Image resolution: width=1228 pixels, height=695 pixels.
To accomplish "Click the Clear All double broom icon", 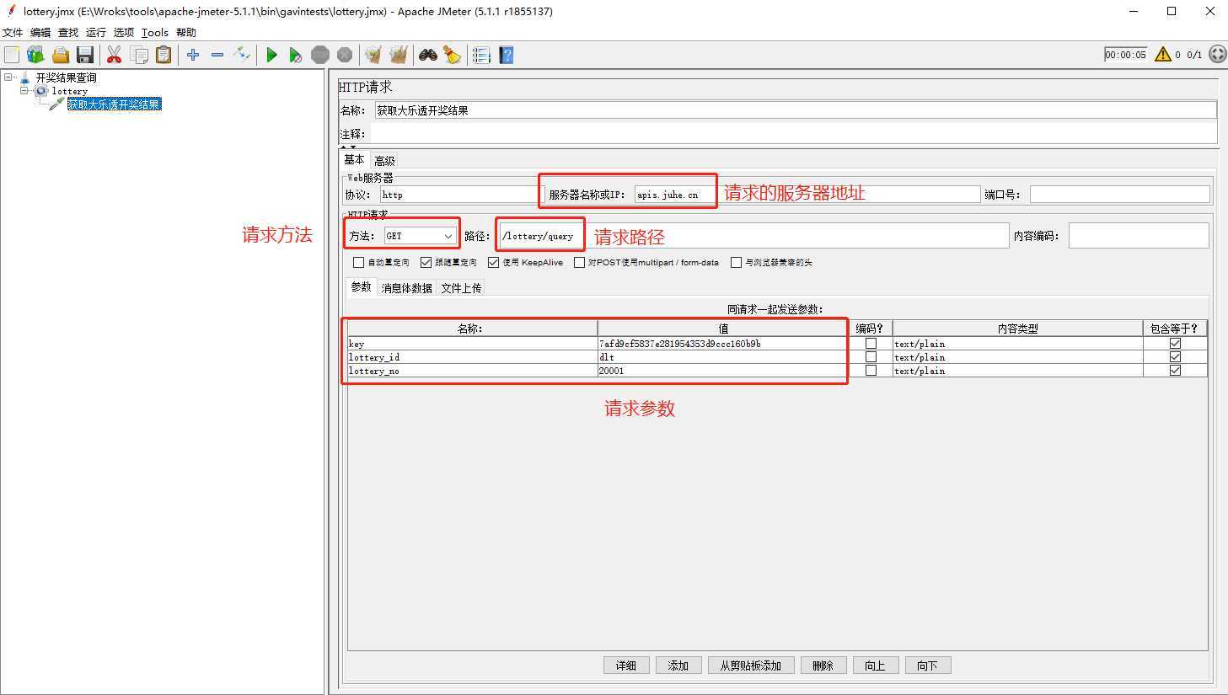I will [398, 55].
